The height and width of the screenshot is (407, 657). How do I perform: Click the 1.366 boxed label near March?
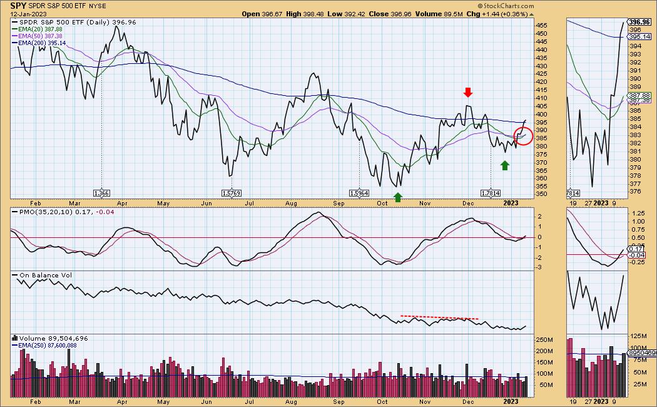pyautogui.click(x=101, y=193)
